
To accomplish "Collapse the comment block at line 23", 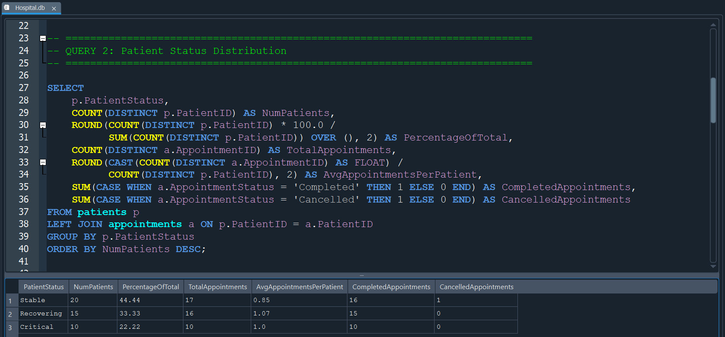I will pos(43,38).
